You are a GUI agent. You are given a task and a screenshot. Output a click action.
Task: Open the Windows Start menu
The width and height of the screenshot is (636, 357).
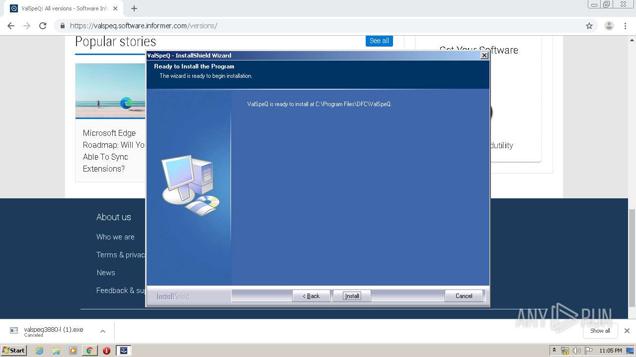coord(13,350)
